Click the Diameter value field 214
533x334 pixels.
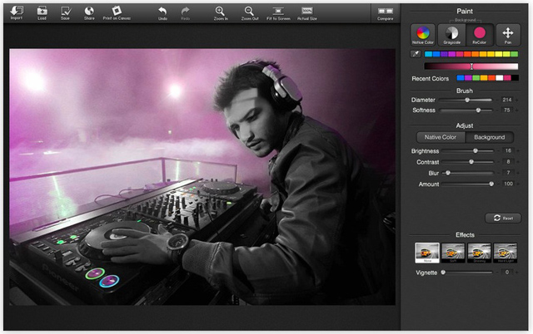(507, 100)
